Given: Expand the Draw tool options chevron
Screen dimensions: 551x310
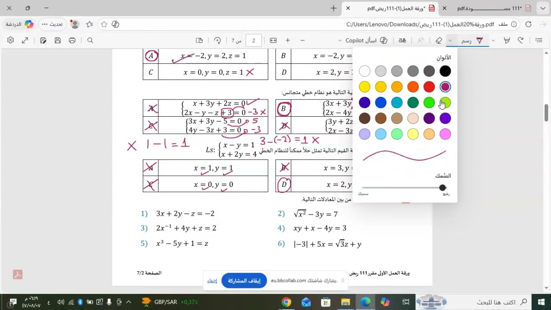Looking at the screenshot, I should [450, 40].
